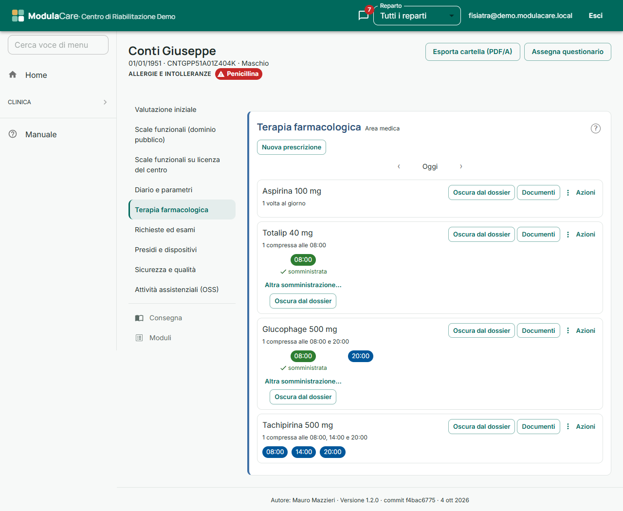Go to next day with right chevron

point(461,166)
